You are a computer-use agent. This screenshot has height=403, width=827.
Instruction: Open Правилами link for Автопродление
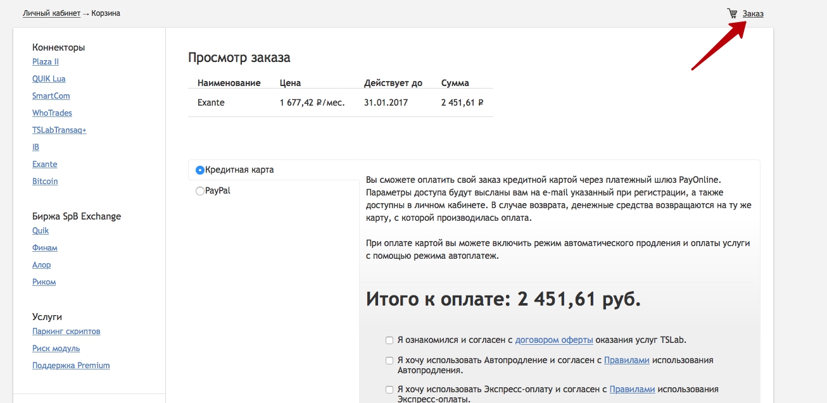[626, 361]
